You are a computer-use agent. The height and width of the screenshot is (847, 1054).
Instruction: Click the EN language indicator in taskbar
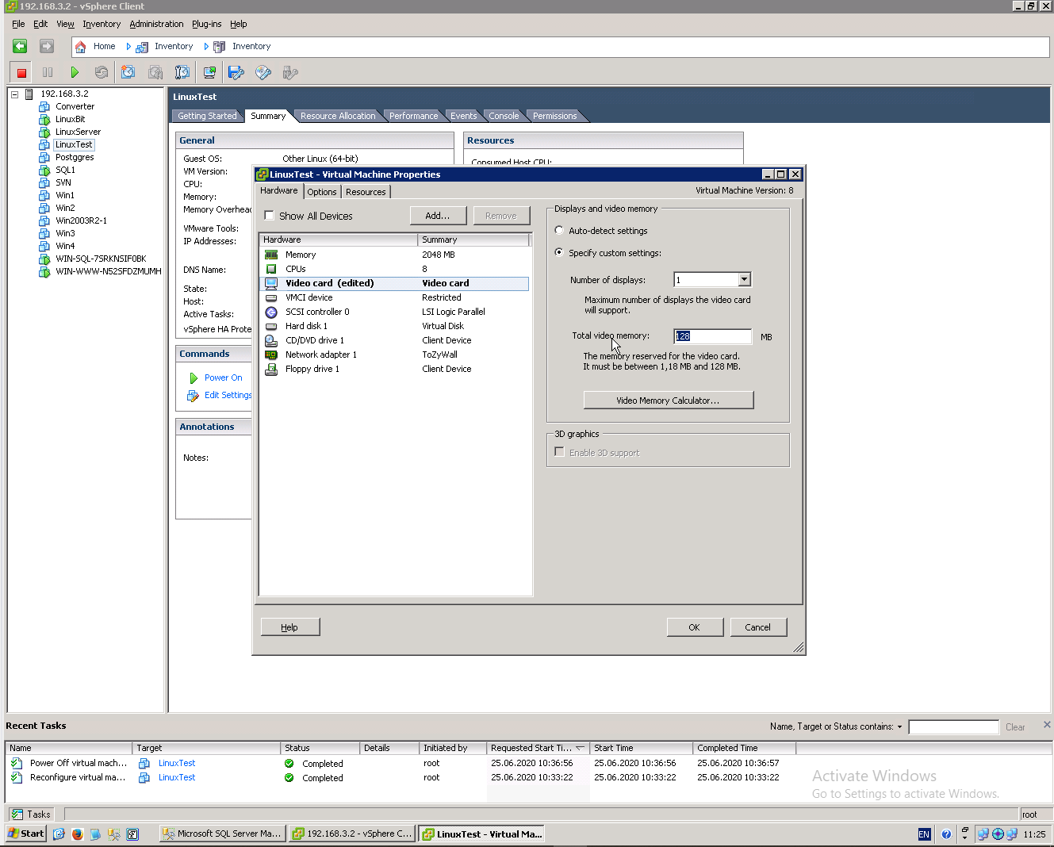tap(924, 834)
